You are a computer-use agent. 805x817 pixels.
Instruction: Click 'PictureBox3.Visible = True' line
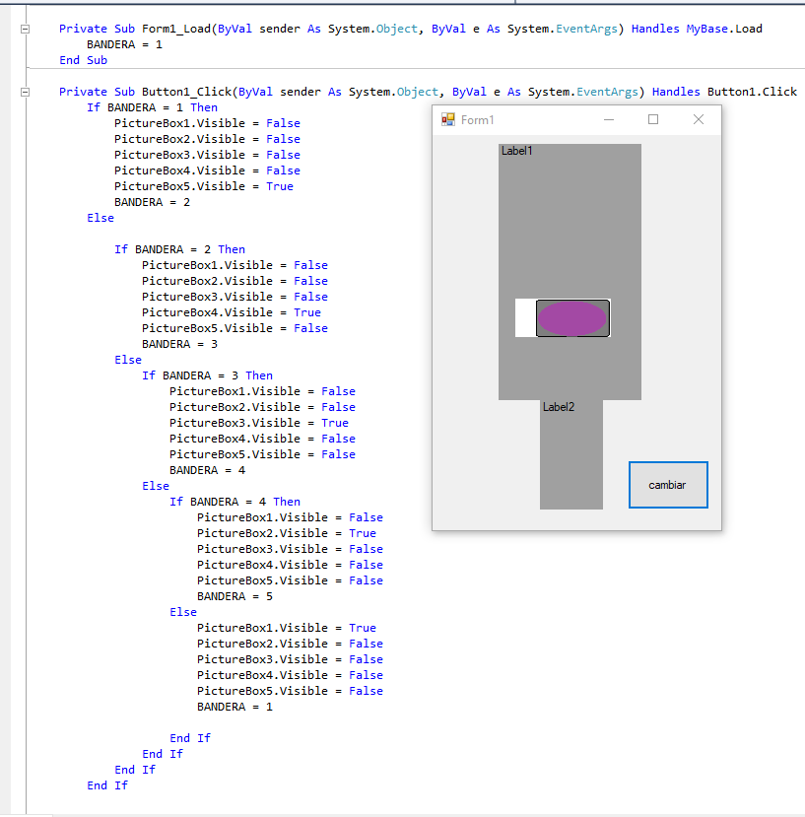click(259, 423)
